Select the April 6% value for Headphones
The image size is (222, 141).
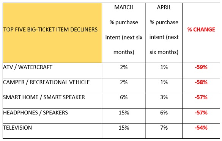pos(164,113)
